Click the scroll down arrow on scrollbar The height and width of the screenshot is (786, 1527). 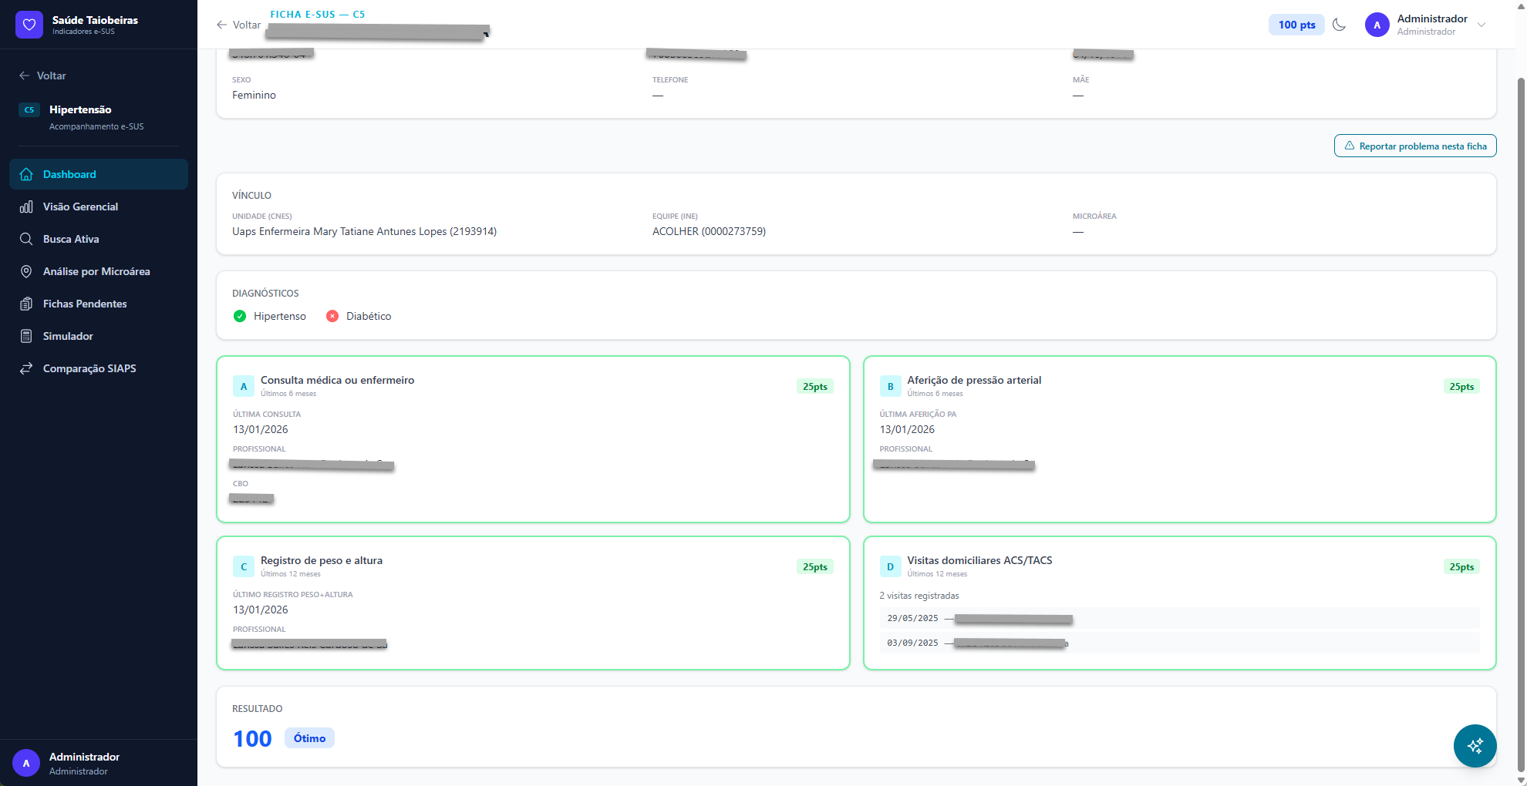(1521, 779)
